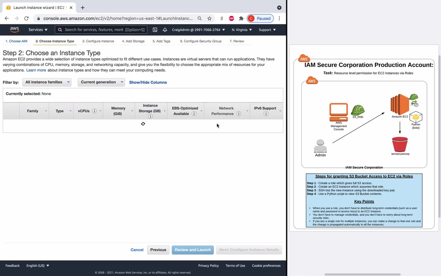Screen dimensions: 441x276
Task: Open the notifications bell icon
Action: (x=165, y=30)
